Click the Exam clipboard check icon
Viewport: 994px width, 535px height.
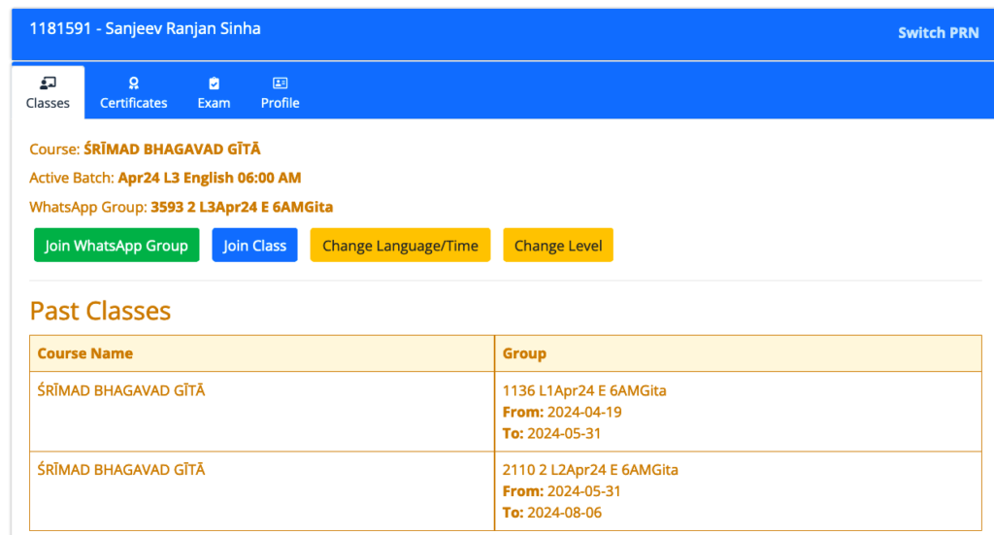click(x=215, y=84)
